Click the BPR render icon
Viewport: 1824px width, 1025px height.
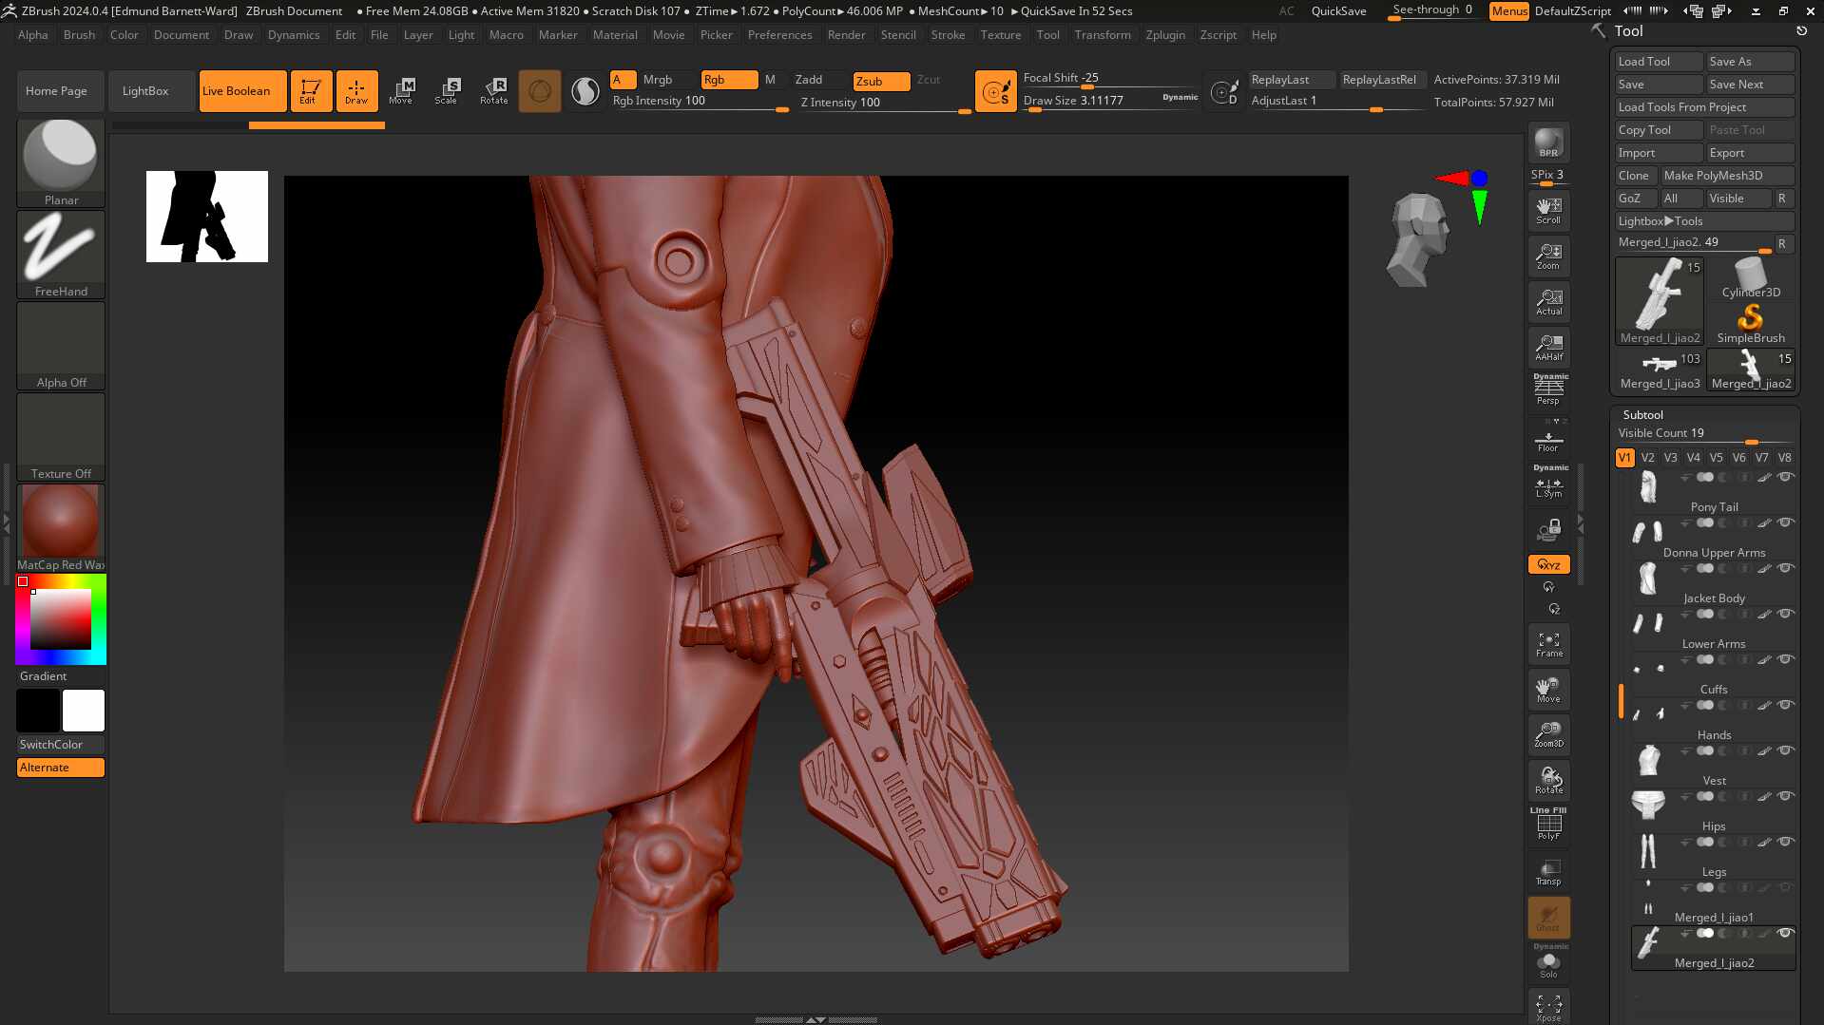coord(1548,142)
